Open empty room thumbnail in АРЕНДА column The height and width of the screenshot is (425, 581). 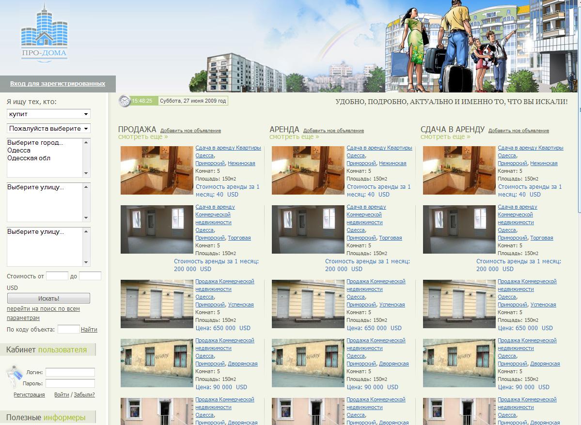(308, 229)
